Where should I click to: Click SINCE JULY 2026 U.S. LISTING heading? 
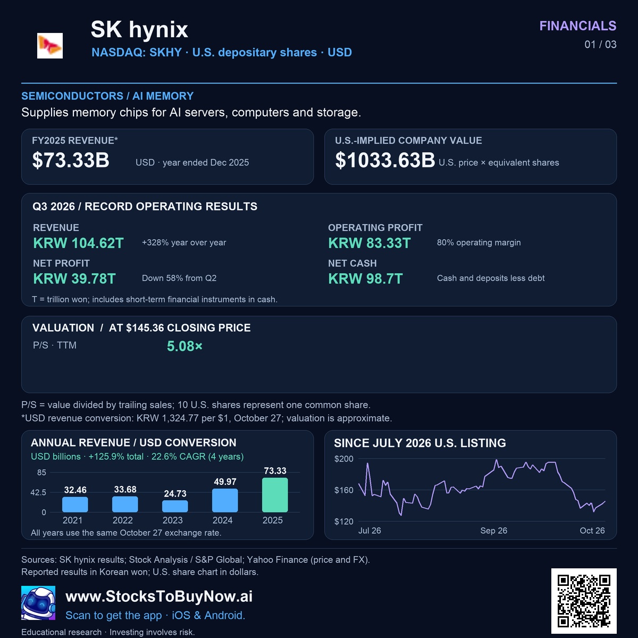click(420, 443)
